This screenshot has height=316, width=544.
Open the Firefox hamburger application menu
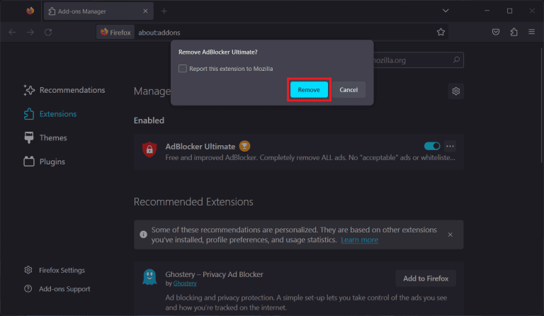(x=531, y=32)
